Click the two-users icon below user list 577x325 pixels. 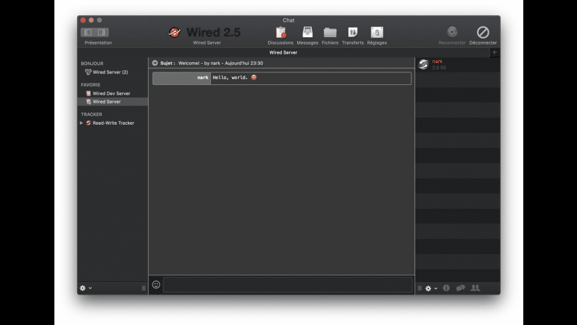(476, 289)
